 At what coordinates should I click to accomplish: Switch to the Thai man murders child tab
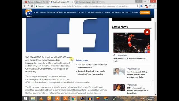pyautogui.click(x=87, y=2)
